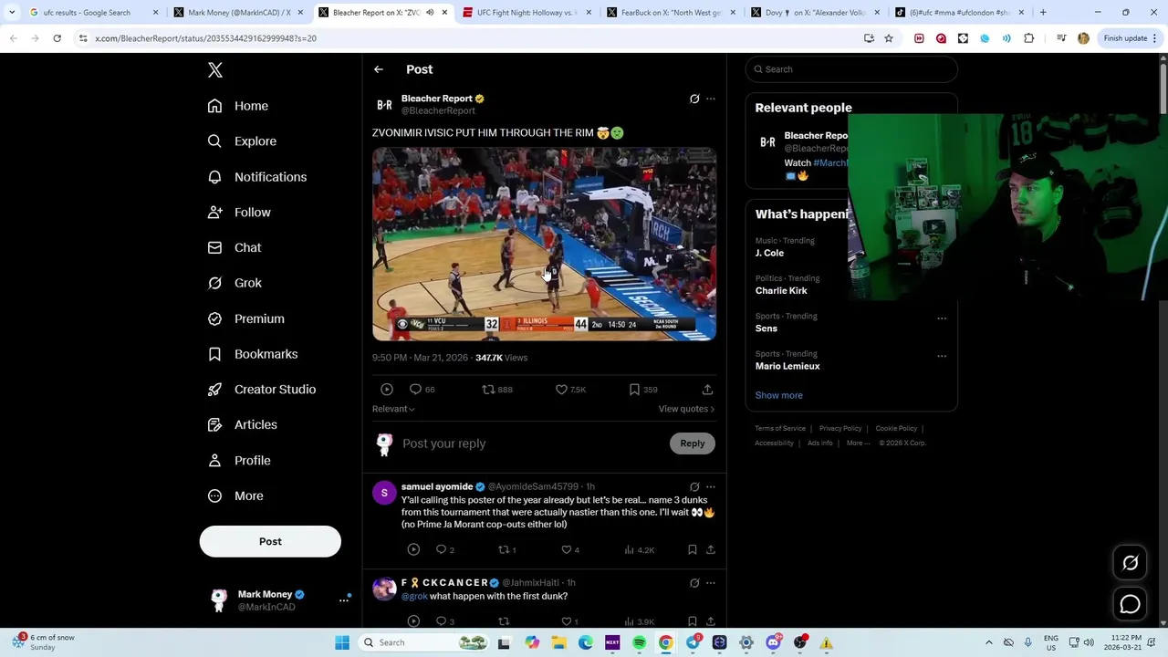1168x657 pixels.
Task: Bookmark samuel ayomide's reply
Action: (x=693, y=549)
